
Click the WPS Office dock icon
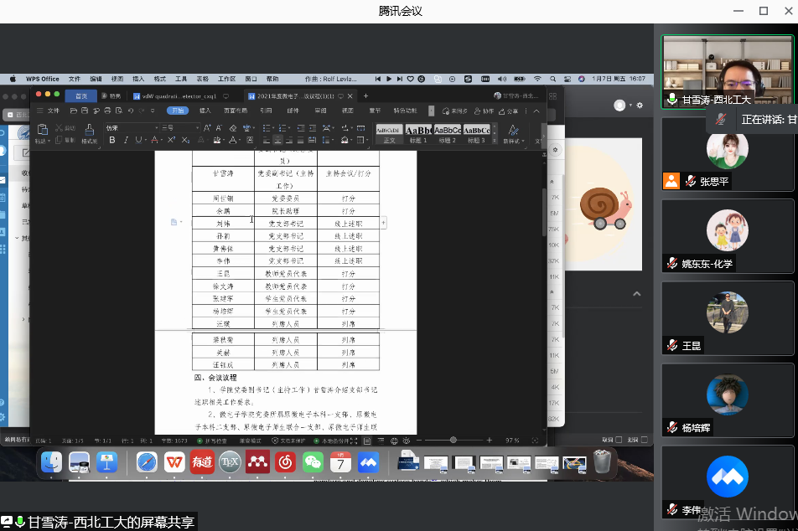click(x=174, y=461)
